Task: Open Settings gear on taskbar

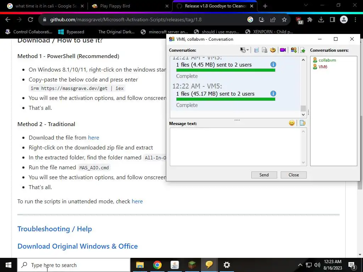Action: pos(227,265)
